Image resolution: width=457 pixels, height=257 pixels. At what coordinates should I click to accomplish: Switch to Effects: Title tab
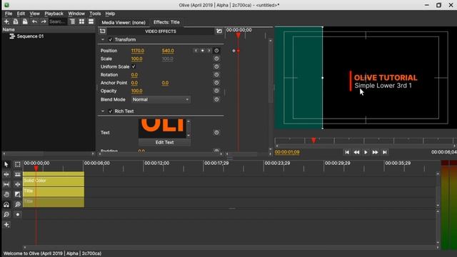pyautogui.click(x=166, y=22)
